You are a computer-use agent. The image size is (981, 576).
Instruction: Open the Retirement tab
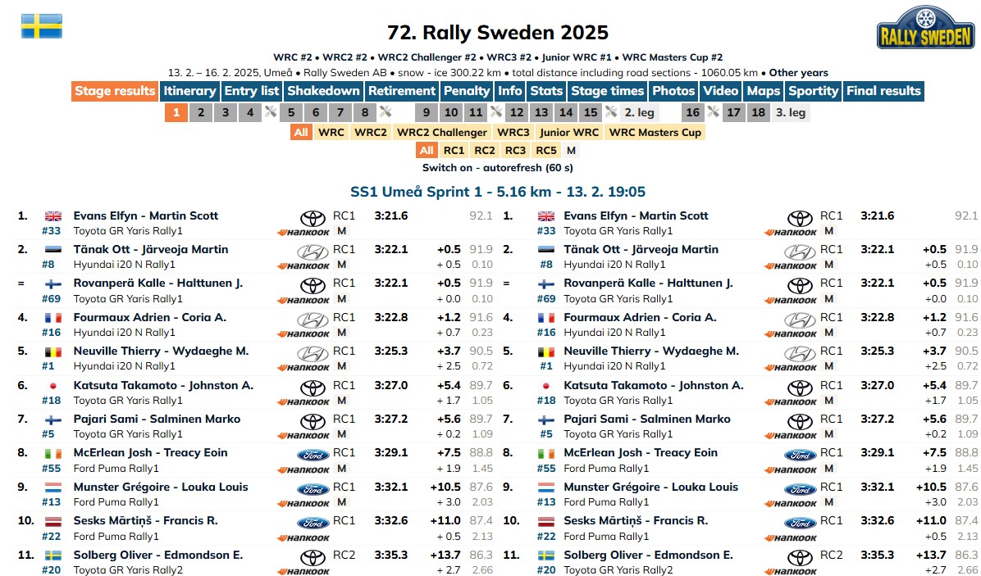pyautogui.click(x=402, y=91)
